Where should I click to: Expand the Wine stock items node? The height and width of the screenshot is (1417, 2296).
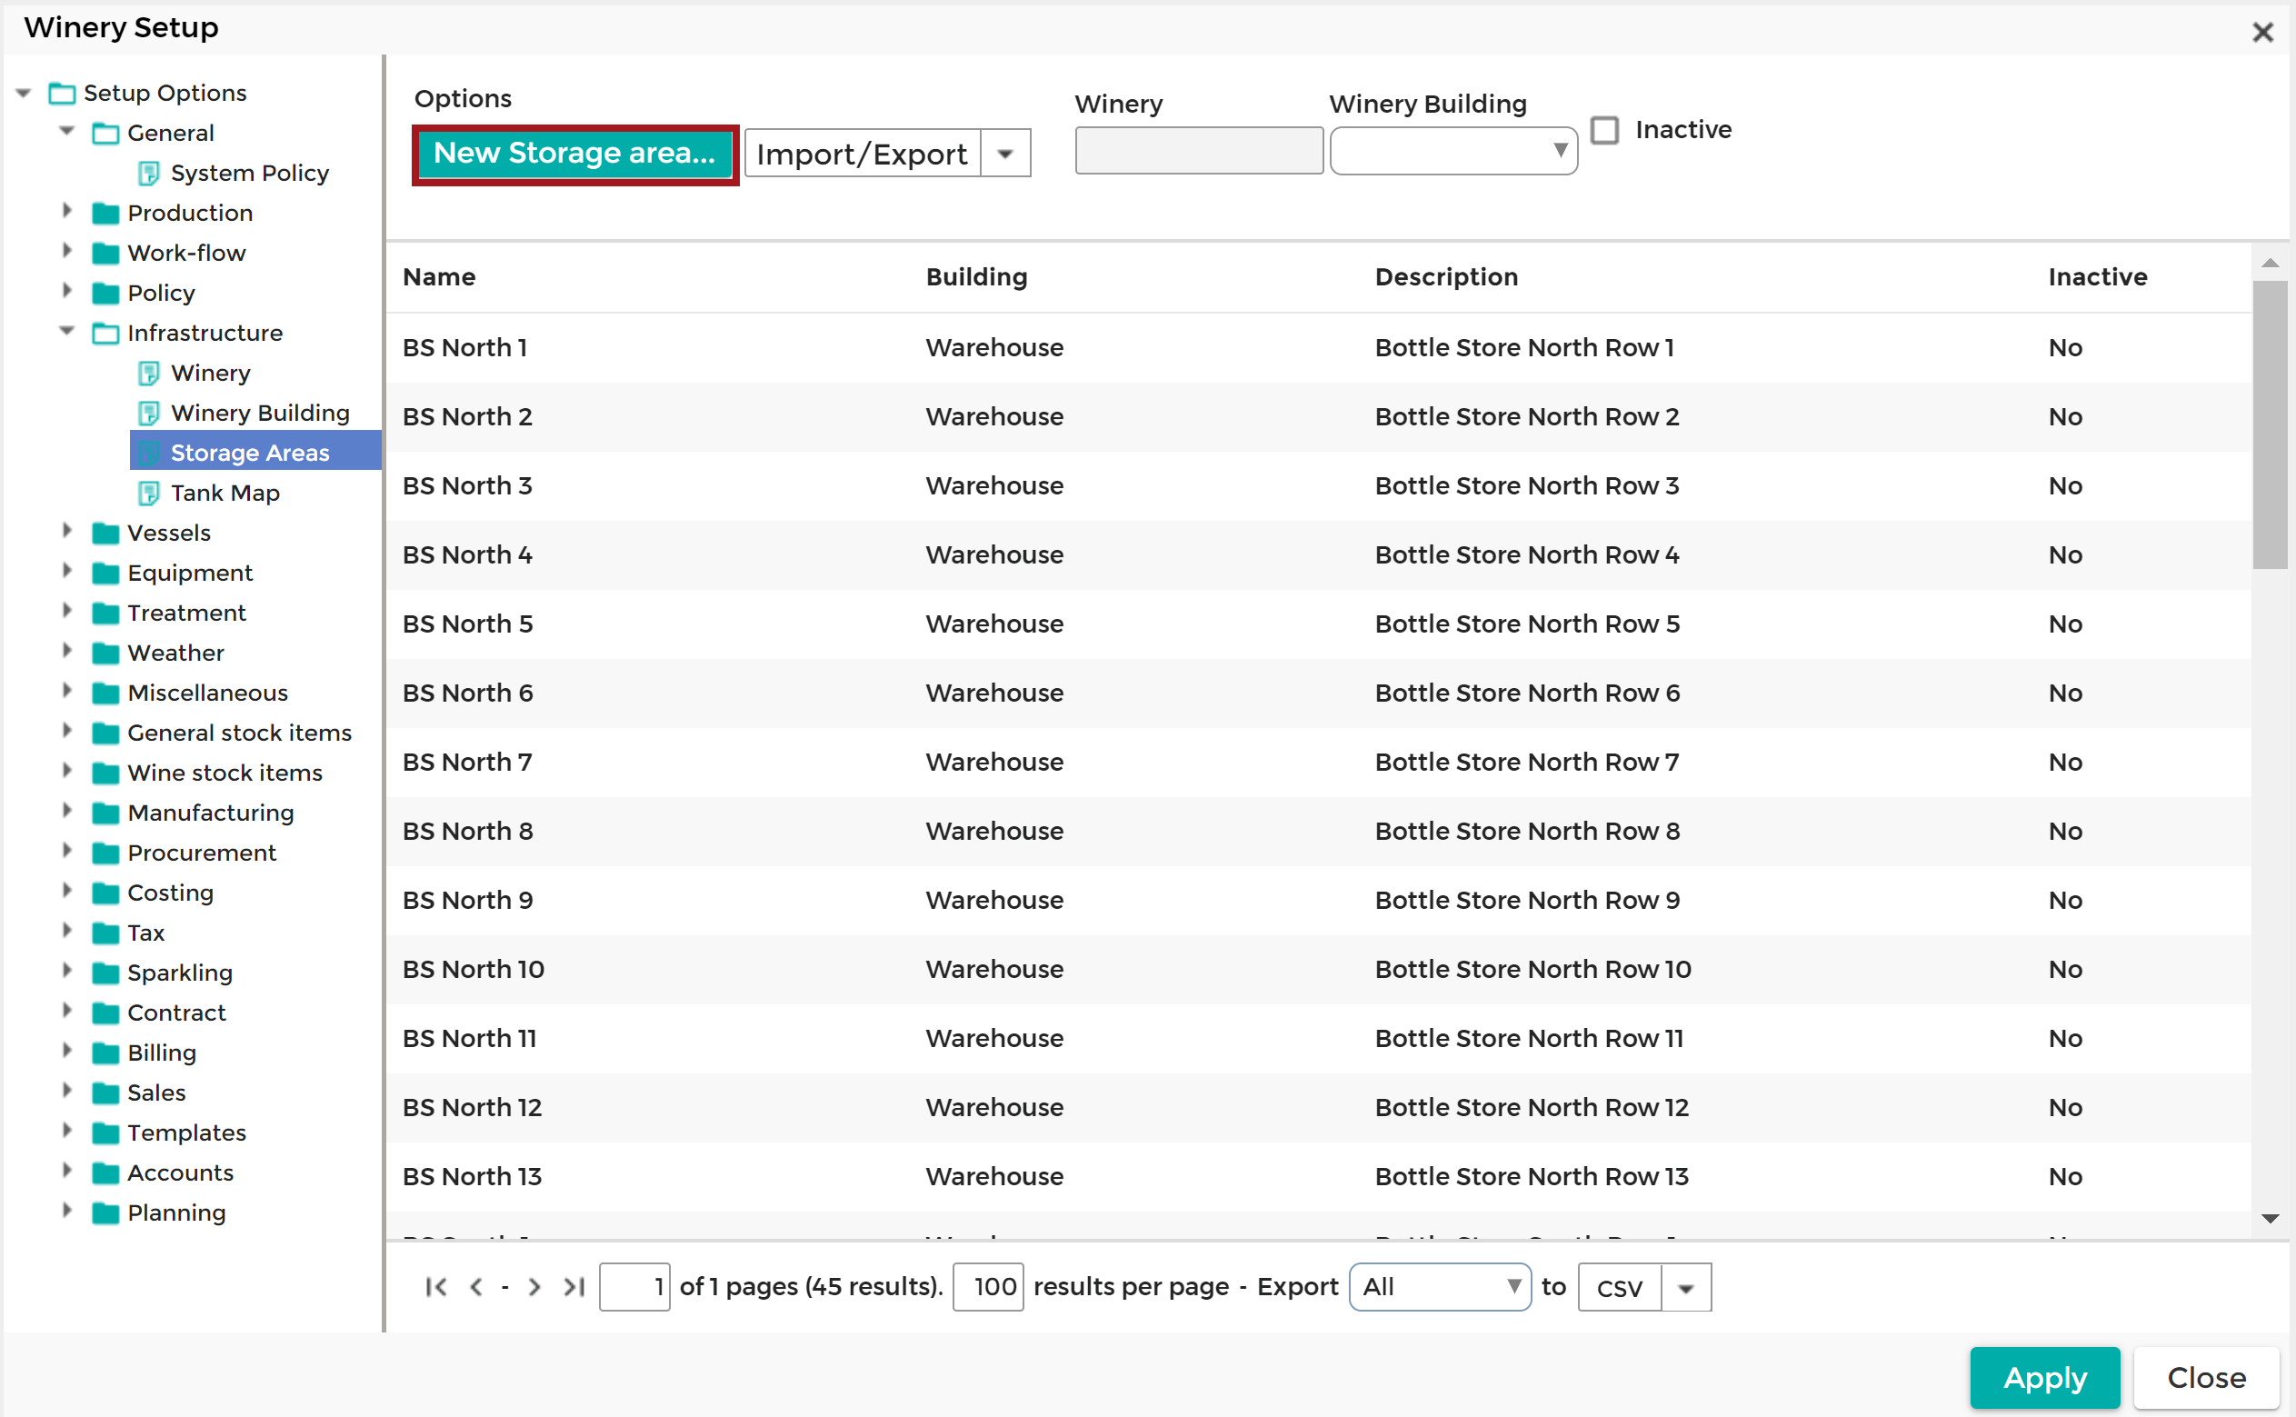click(66, 771)
